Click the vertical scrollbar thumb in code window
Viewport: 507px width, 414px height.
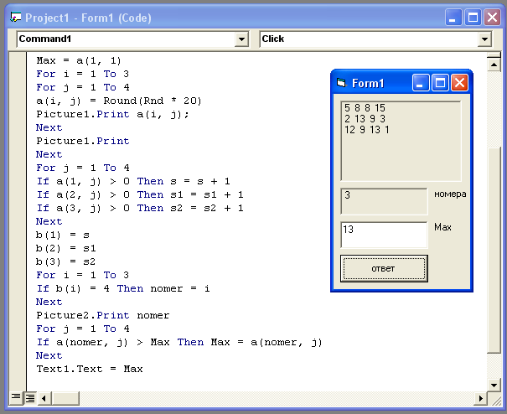click(x=494, y=251)
